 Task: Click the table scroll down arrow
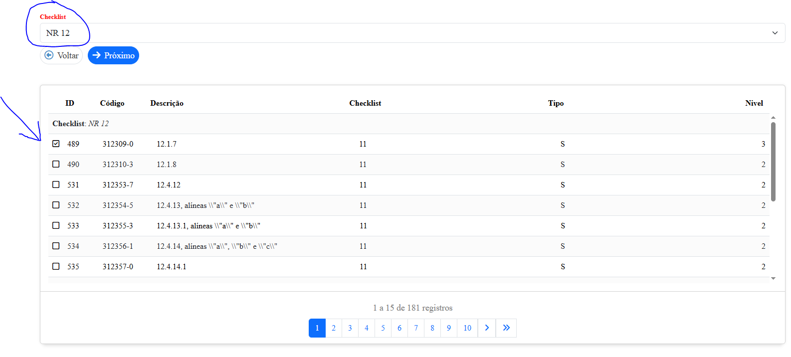(773, 278)
